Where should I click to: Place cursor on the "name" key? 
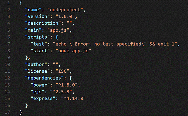coord(33,10)
